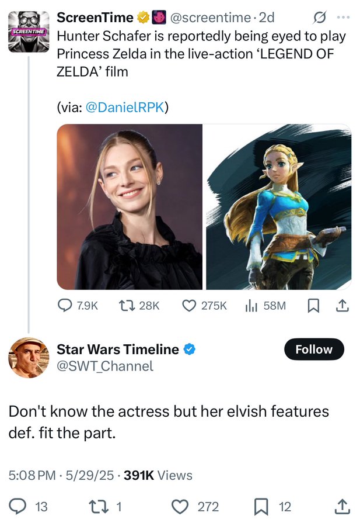Open the ScreenTime profile avatar
360x526 pixels.
click(29, 32)
